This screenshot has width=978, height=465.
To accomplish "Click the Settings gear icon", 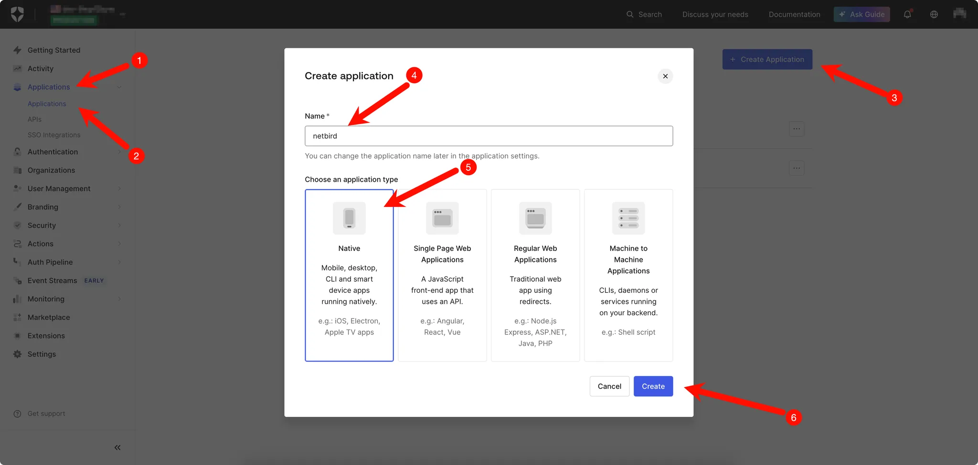I will 18,354.
